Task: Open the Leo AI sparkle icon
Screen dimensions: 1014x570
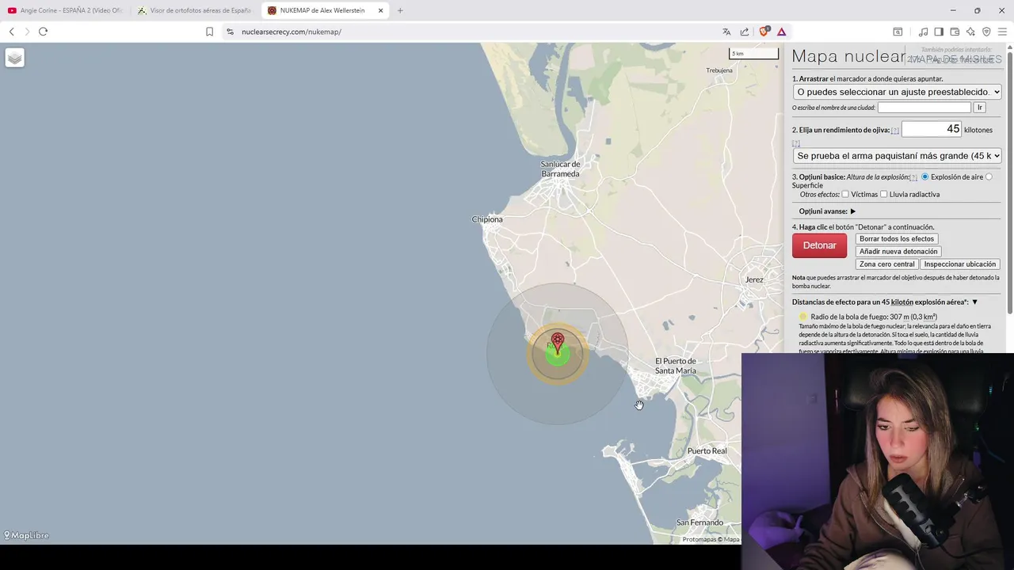Action: pos(970,32)
